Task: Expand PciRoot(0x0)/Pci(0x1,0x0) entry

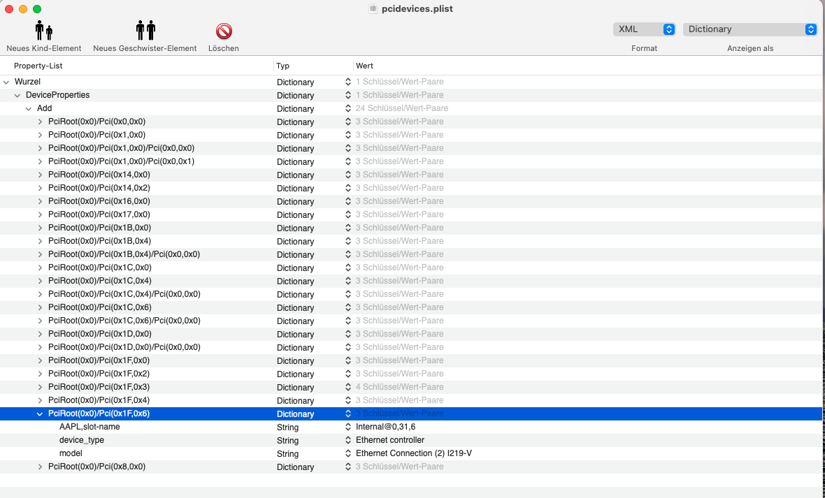Action: 40,135
